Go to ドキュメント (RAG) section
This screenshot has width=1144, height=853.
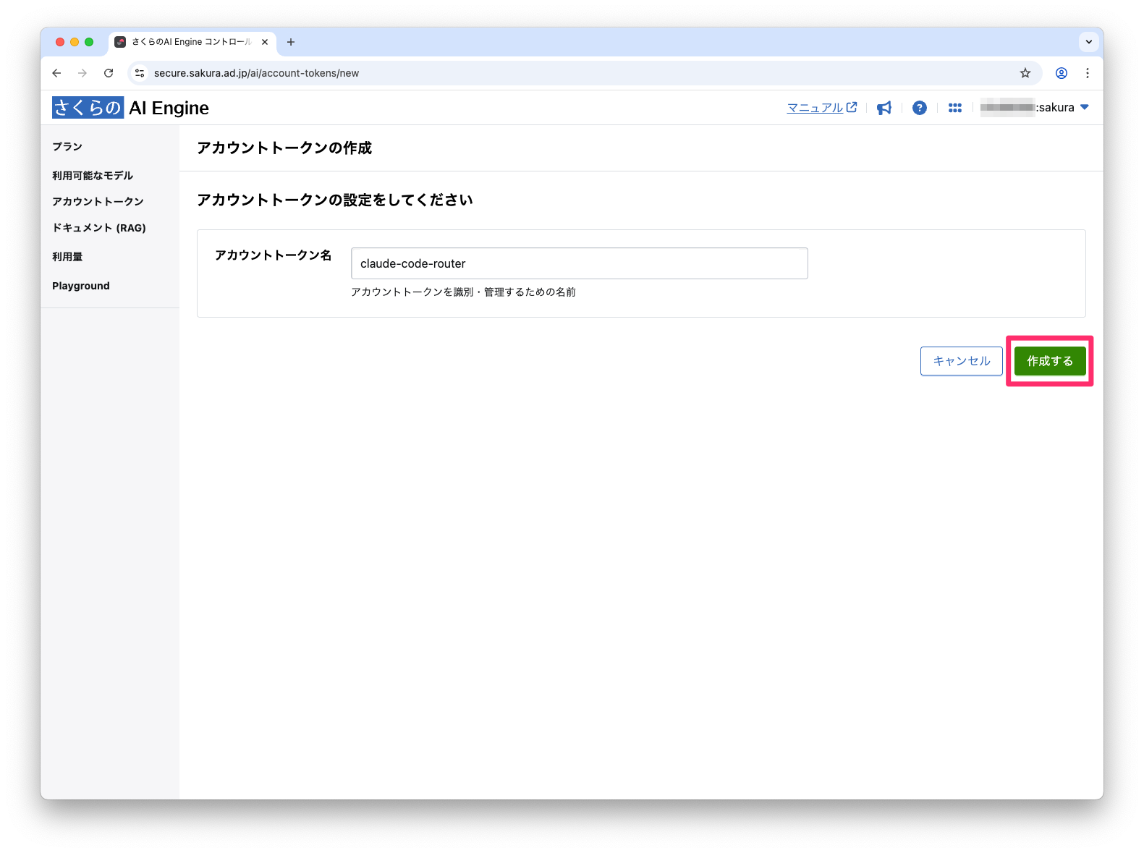click(x=99, y=228)
